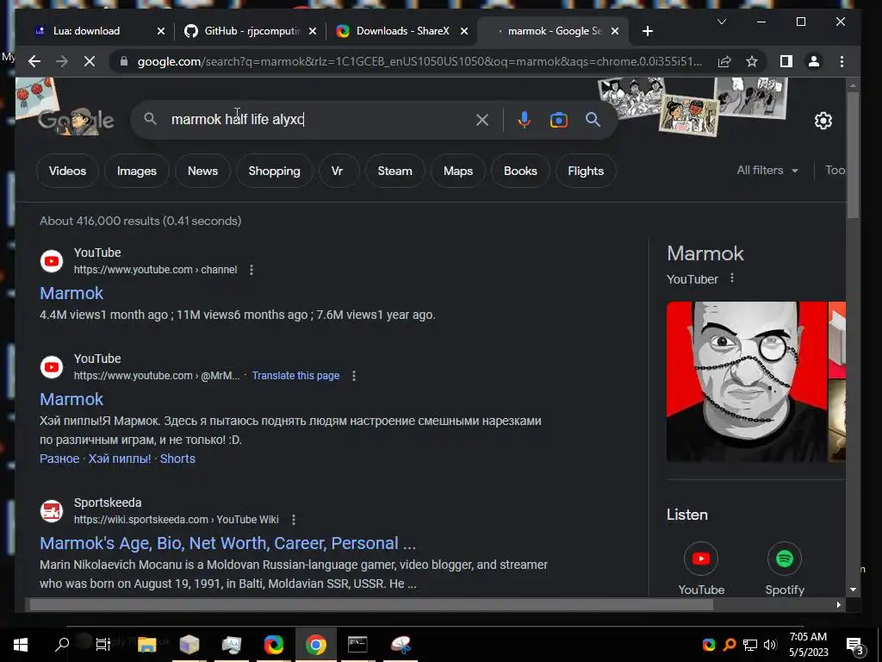Open first Marmok YouTube channel result

(x=71, y=293)
